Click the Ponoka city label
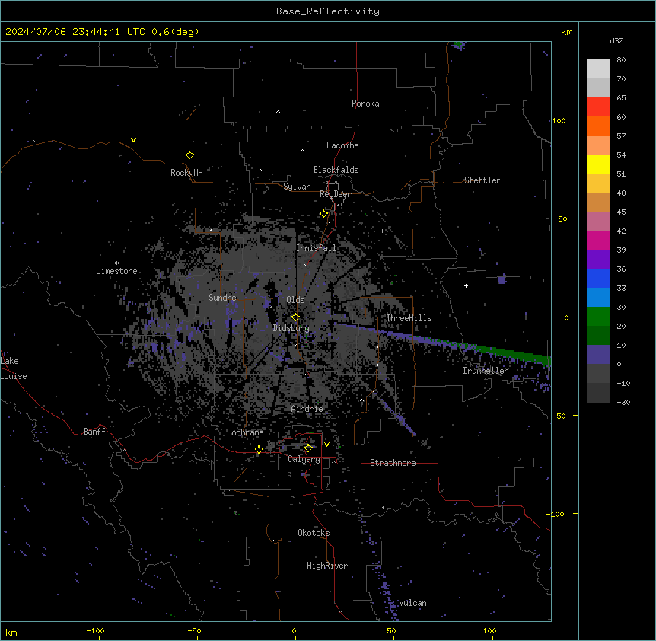Screen dimensions: 656x641 (x=365, y=104)
